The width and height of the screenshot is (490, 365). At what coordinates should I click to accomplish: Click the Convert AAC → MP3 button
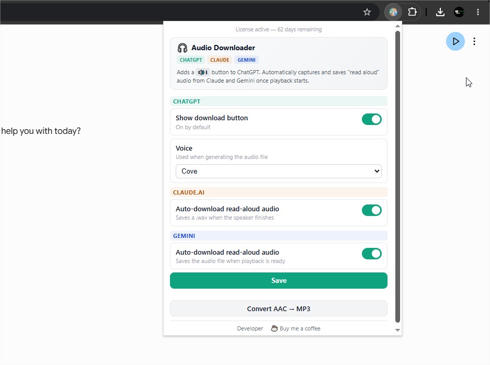(278, 309)
